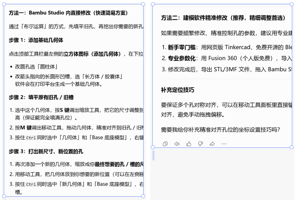Select the heading starting with 方法一：Bambu Studio

coord(68,13)
